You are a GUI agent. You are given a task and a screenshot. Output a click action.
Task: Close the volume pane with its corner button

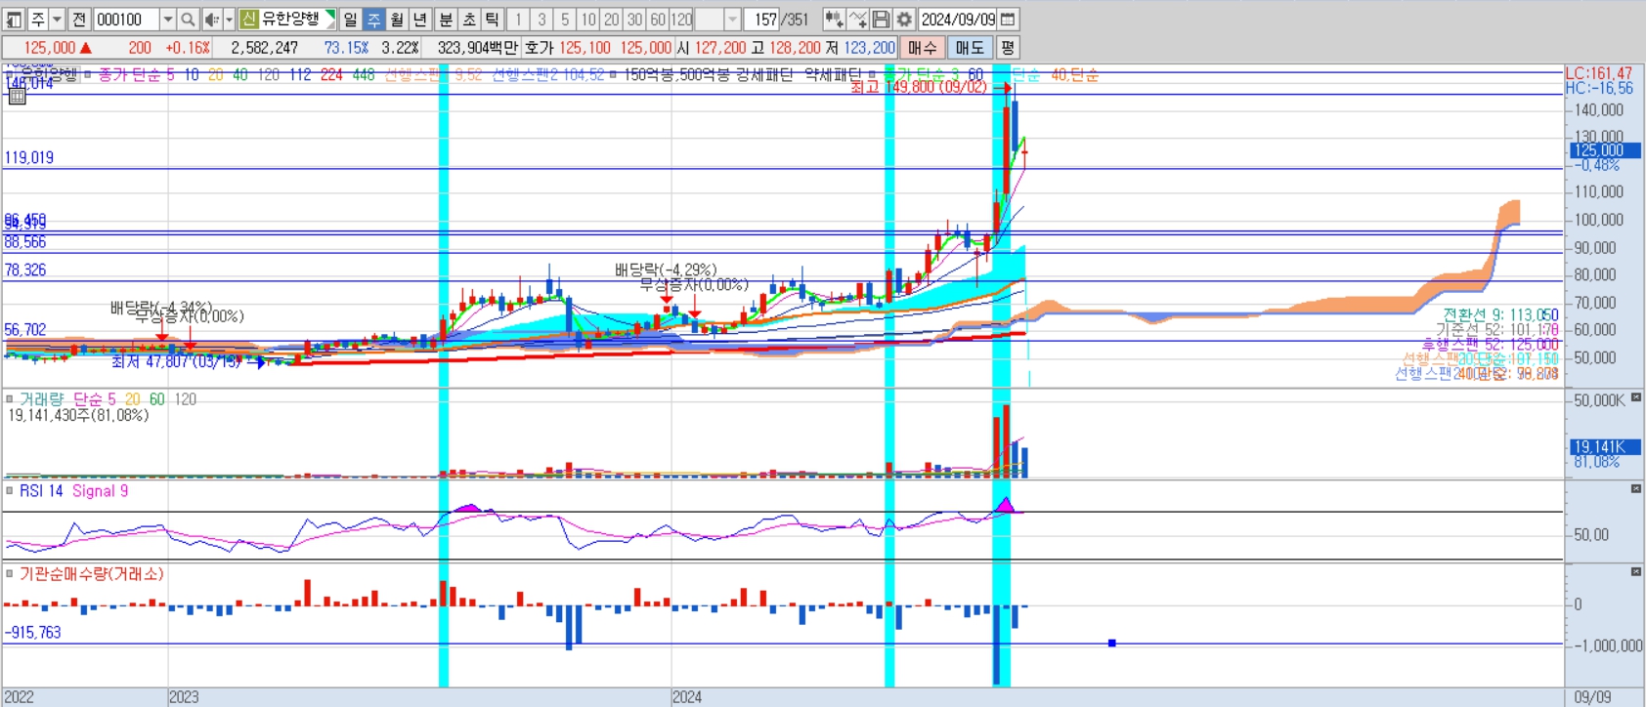[1636, 396]
